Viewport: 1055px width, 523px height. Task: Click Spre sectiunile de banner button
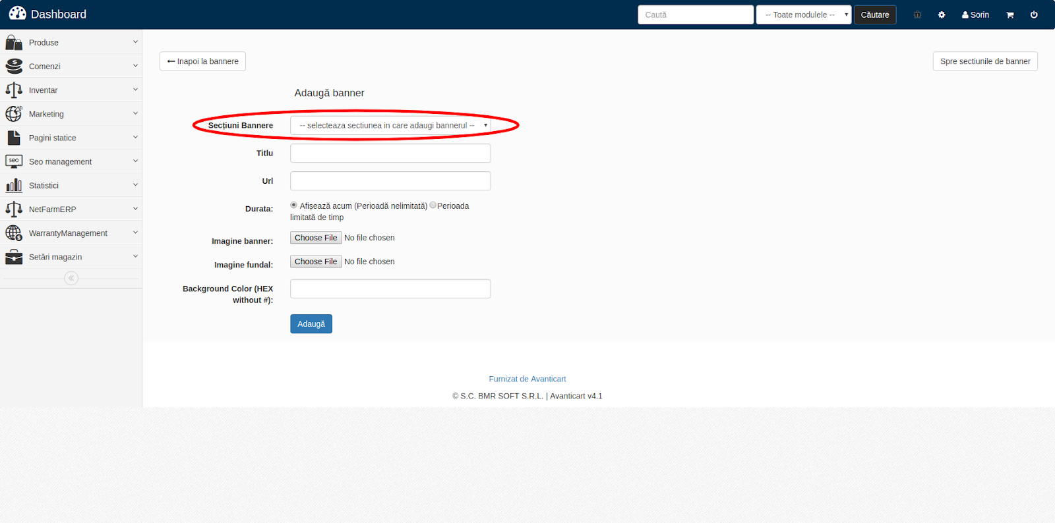(x=985, y=61)
